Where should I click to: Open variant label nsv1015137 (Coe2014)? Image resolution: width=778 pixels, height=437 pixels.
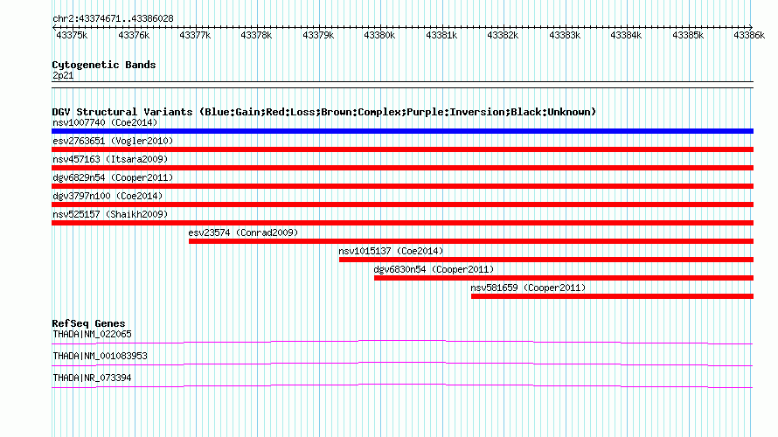coord(391,251)
